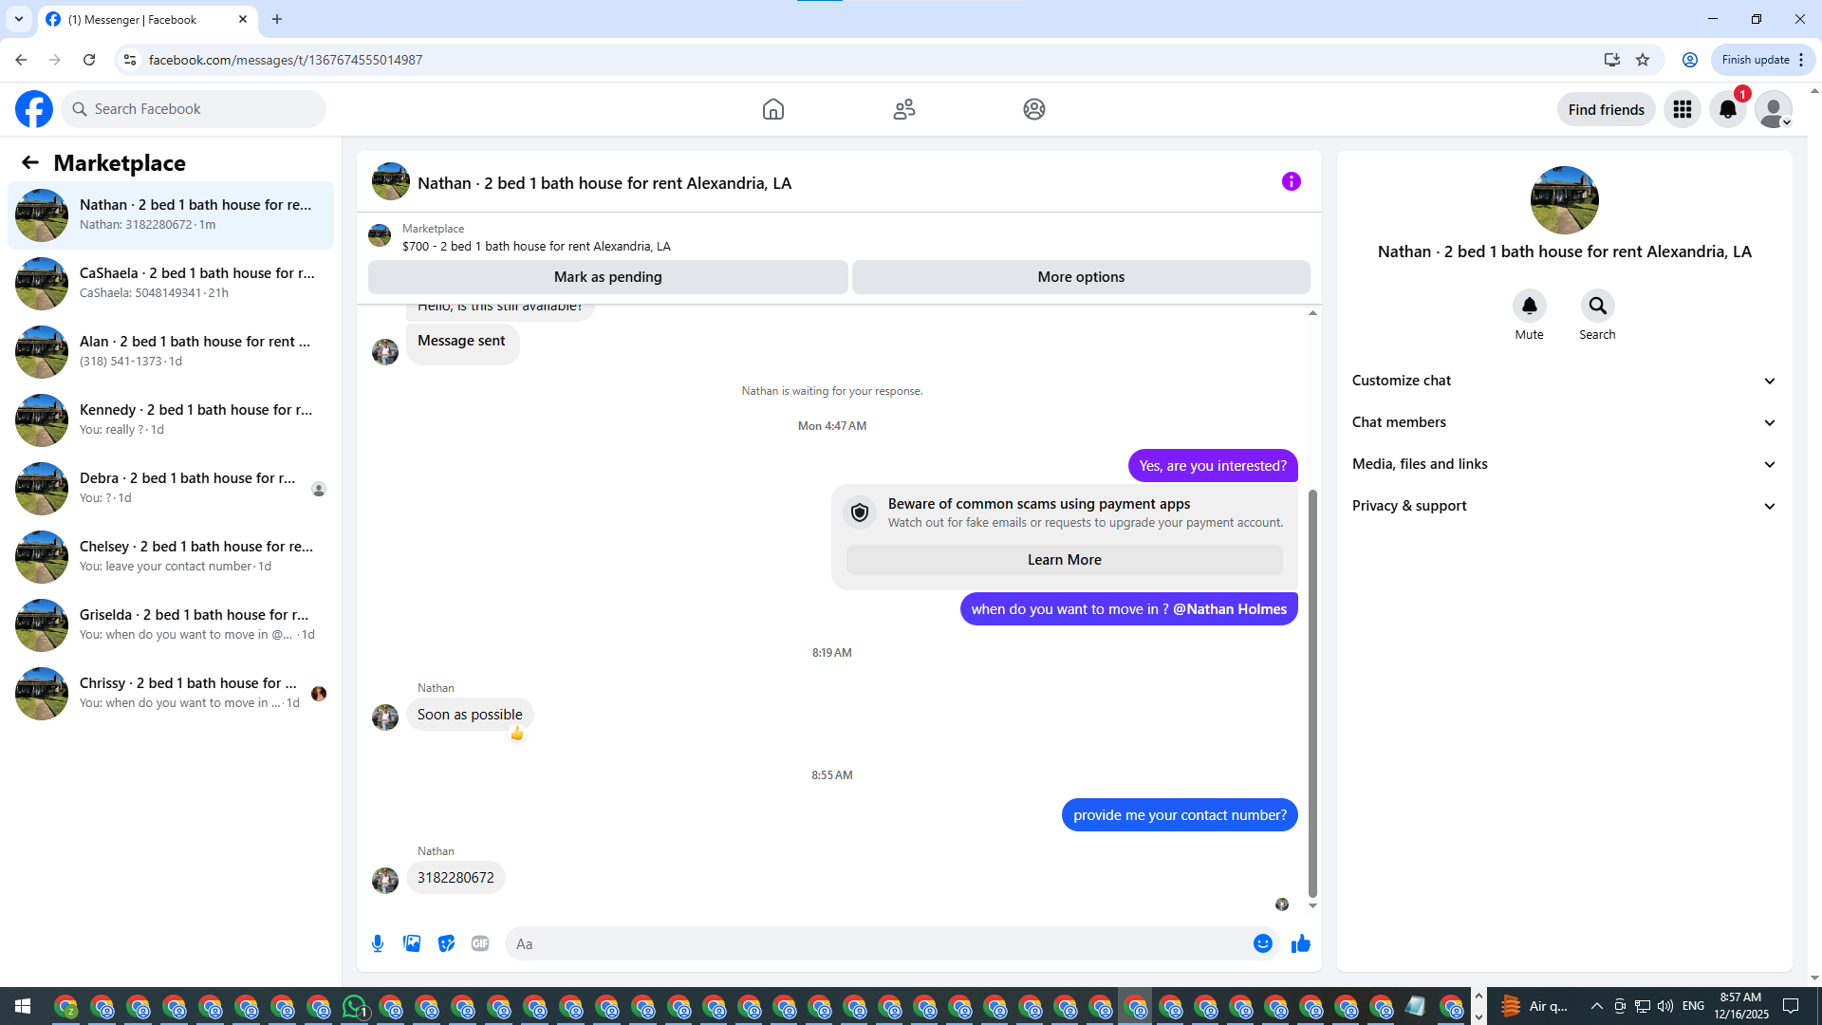Choose a sticker

(446, 943)
